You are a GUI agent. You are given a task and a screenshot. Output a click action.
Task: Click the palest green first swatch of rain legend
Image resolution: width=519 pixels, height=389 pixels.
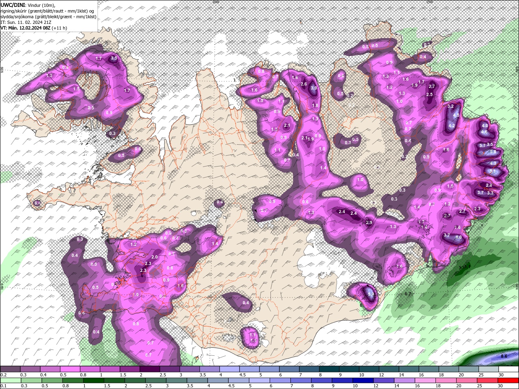click(10, 380)
